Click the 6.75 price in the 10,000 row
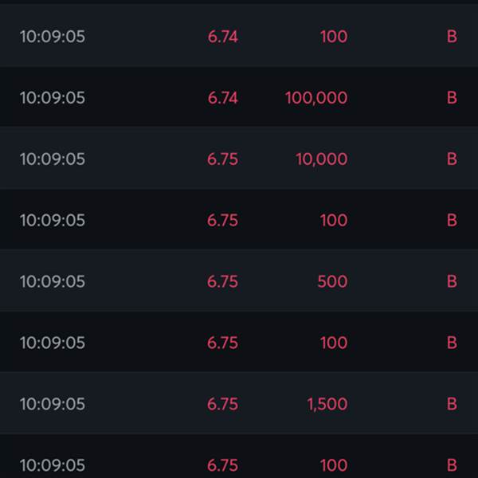This screenshot has height=478, width=478. tap(222, 159)
